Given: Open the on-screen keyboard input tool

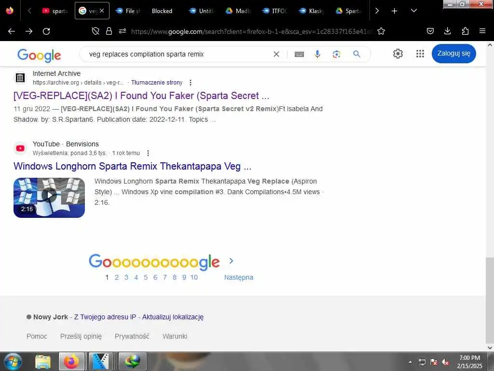Looking at the screenshot, I should click(299, 54).
